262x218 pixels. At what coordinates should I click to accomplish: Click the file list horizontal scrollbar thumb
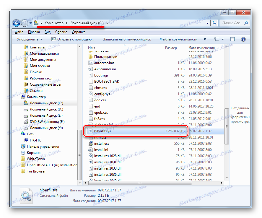pos(140,183)
